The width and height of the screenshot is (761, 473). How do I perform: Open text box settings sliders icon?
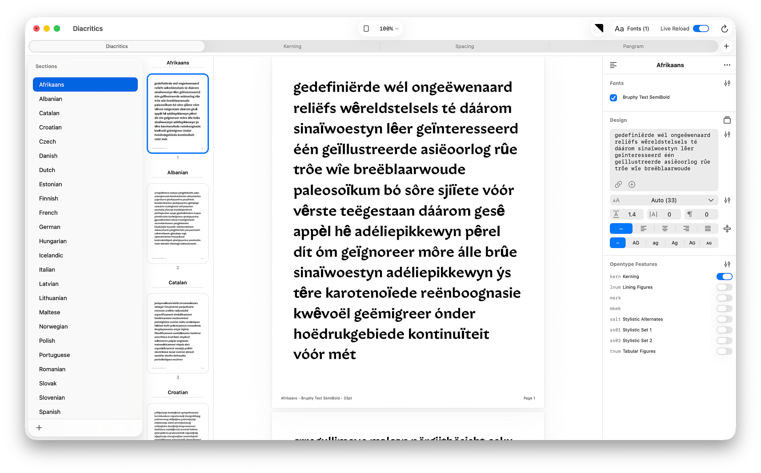pos(727,134)
